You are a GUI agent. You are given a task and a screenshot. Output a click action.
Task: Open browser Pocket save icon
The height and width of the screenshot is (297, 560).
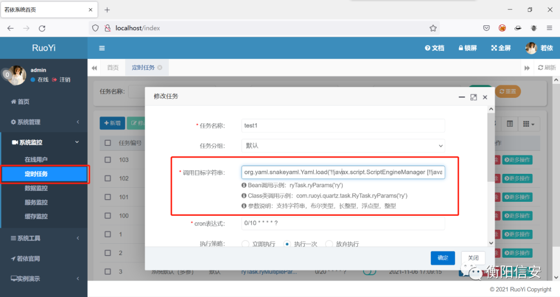(486, 28)
